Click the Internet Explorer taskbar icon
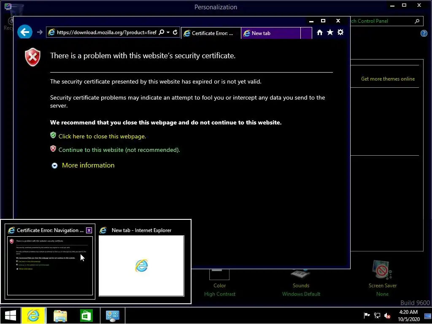The height and width of the screenshot is (324, 432). coord(33,316)
